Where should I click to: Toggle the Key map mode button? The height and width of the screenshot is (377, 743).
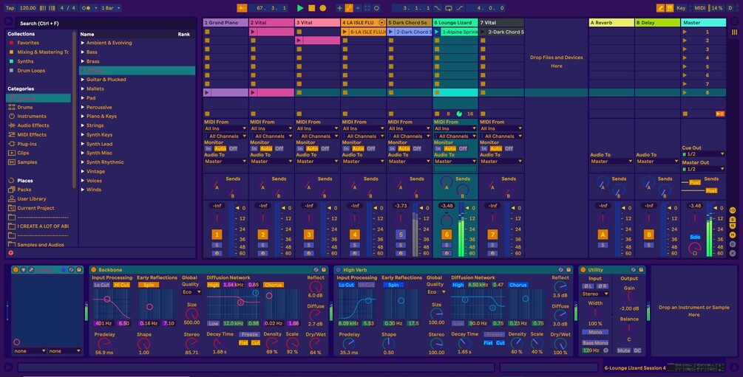coord(681,8)
